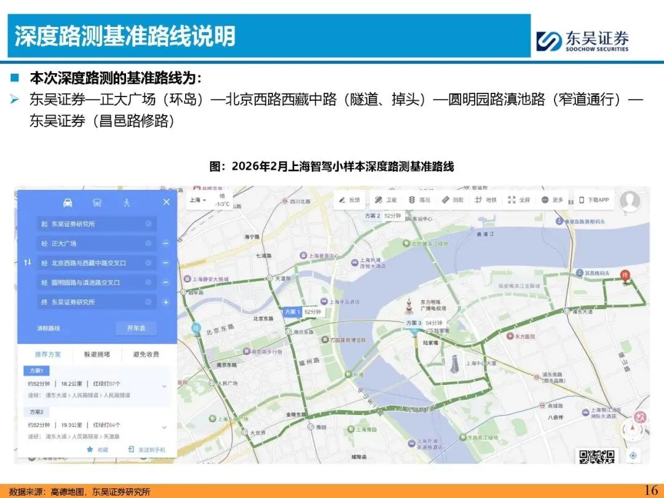
Task: Clear the start field 东吴证券研究所
Action: click(x=148, y=224)
